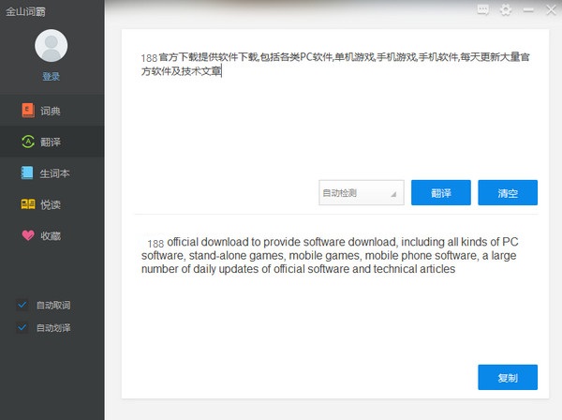Click the English translation result text

[328, 255]
